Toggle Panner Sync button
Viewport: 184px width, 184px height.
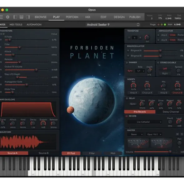coord(130,71)
